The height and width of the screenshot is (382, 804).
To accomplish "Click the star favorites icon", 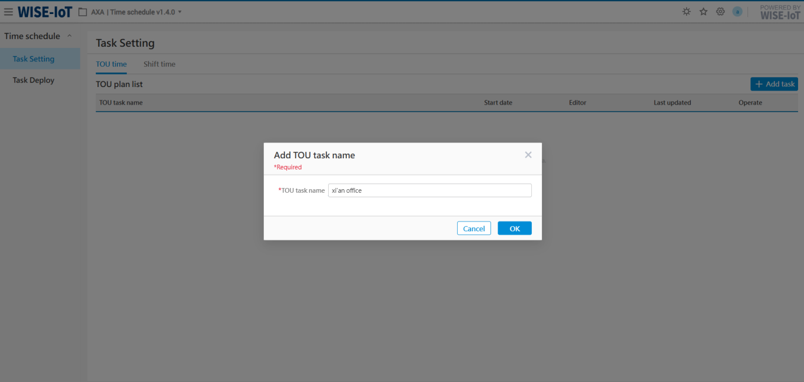I will click(704, 12).
